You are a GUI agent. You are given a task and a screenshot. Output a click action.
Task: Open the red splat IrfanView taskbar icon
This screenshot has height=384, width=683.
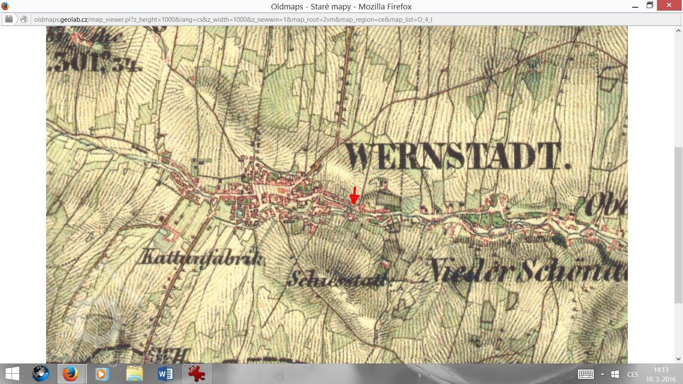(197, 374)
